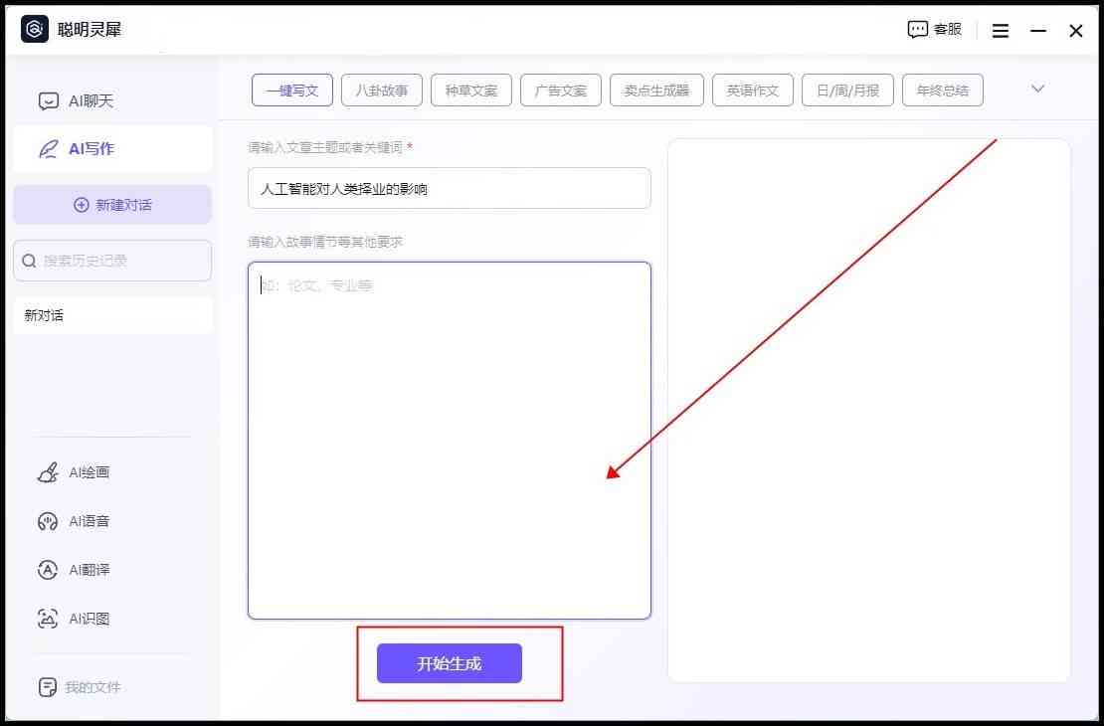Select the AI写作 writing icon
The height and width of the screenshot is (726, 1104).
(49, 149)
